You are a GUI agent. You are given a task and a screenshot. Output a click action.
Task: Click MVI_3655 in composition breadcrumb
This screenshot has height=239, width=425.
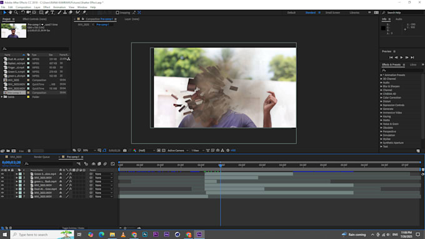(x=84, y=24)
